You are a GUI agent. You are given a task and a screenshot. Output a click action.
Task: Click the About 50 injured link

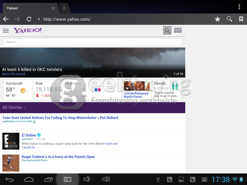pyautogui.click(x=13, y=74)
